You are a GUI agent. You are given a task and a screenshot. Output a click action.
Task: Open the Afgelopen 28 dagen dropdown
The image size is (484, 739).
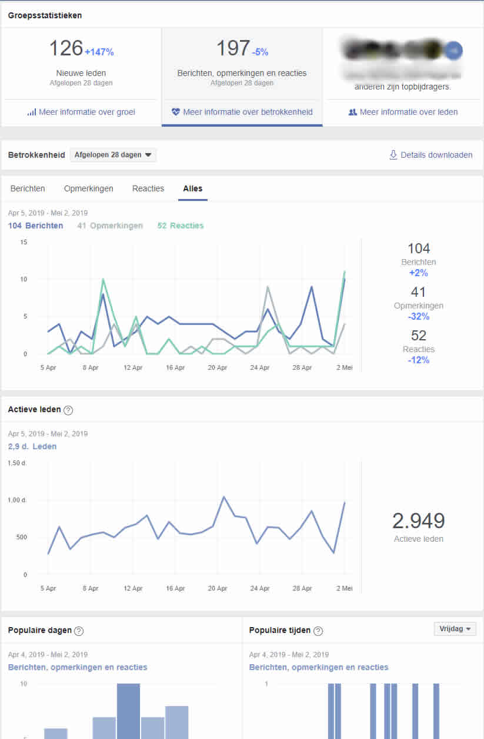(x=113, y=155)
